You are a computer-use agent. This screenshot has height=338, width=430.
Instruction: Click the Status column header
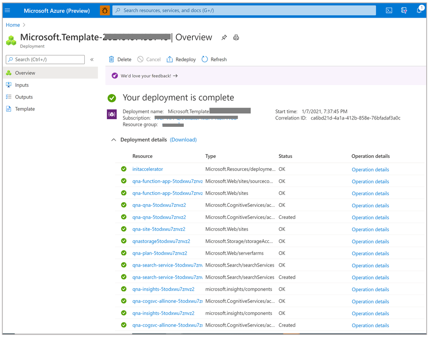pyautogui.click(x=285, y=156)
